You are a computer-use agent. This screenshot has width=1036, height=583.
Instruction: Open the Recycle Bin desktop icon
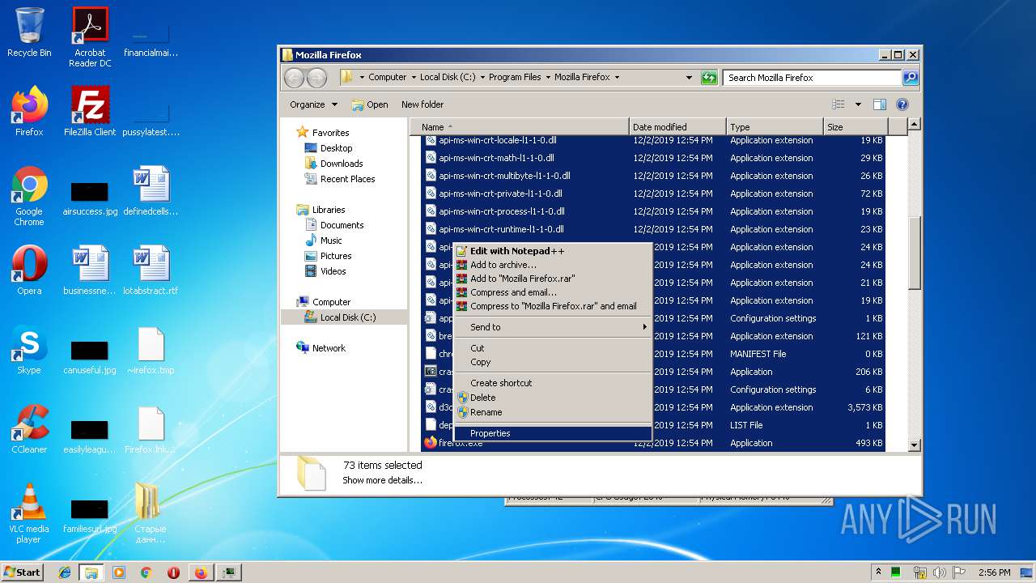[x=29, y=32]
